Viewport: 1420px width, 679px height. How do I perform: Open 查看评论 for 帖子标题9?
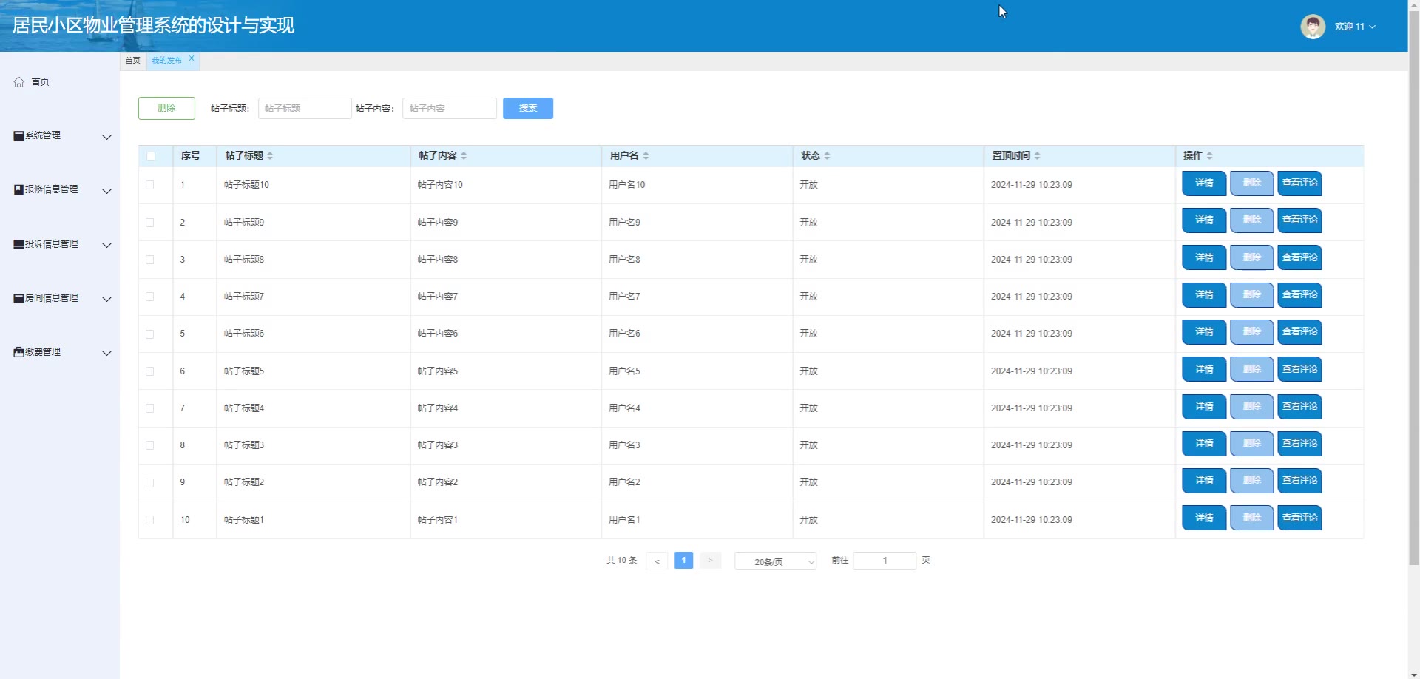1299,220
